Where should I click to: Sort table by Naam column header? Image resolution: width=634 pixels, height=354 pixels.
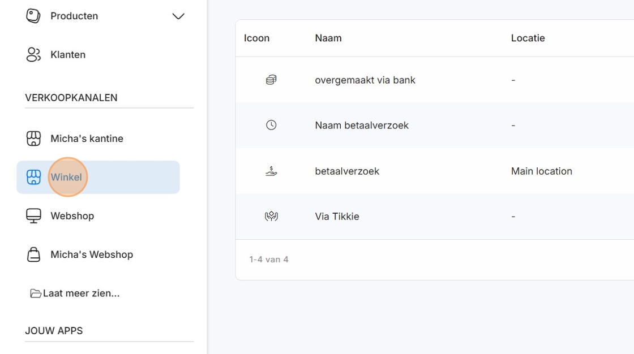[x=328, y=38]
